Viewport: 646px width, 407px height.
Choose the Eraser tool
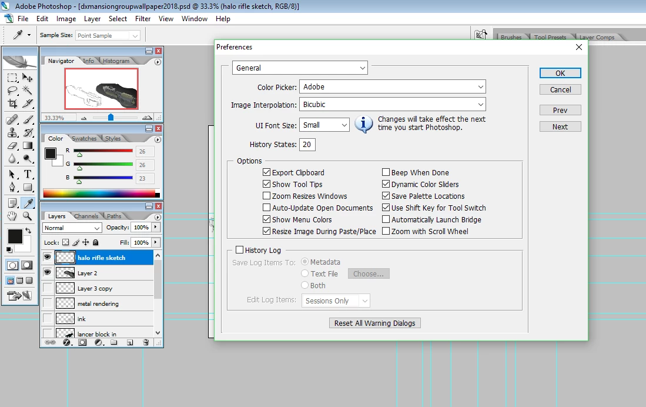click(12, 145)
